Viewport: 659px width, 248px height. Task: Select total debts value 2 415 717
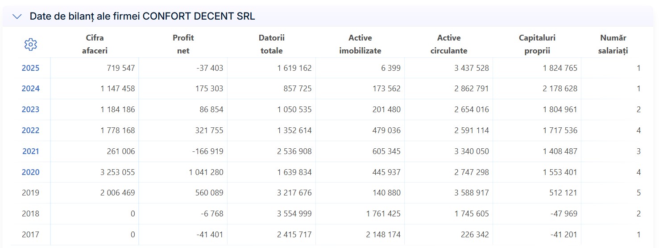(294, 234)
